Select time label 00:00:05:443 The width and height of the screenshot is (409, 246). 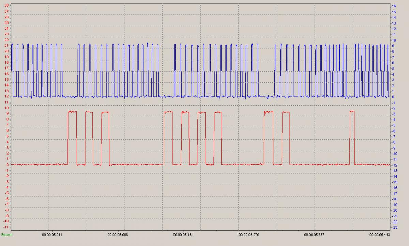click(380, 235)
